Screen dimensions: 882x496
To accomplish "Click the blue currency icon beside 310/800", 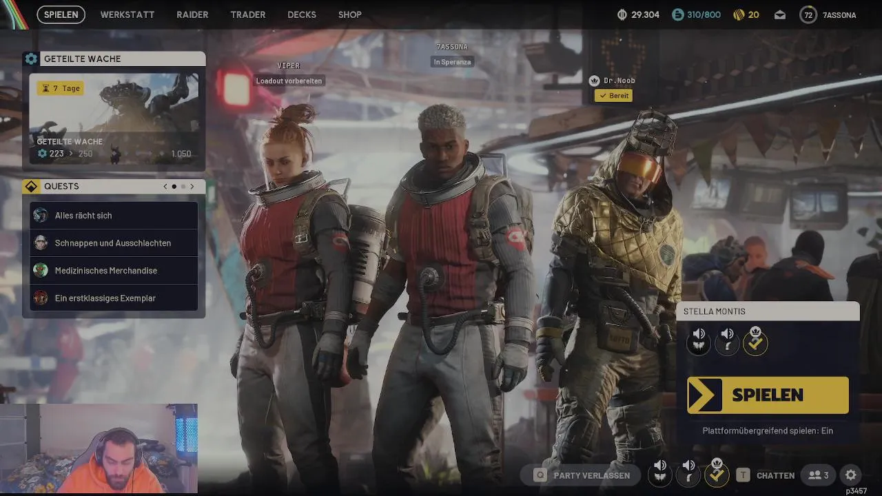I will [x=678, y=14].
